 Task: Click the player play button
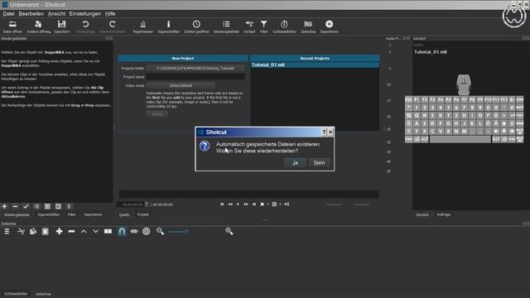point(238,204)
